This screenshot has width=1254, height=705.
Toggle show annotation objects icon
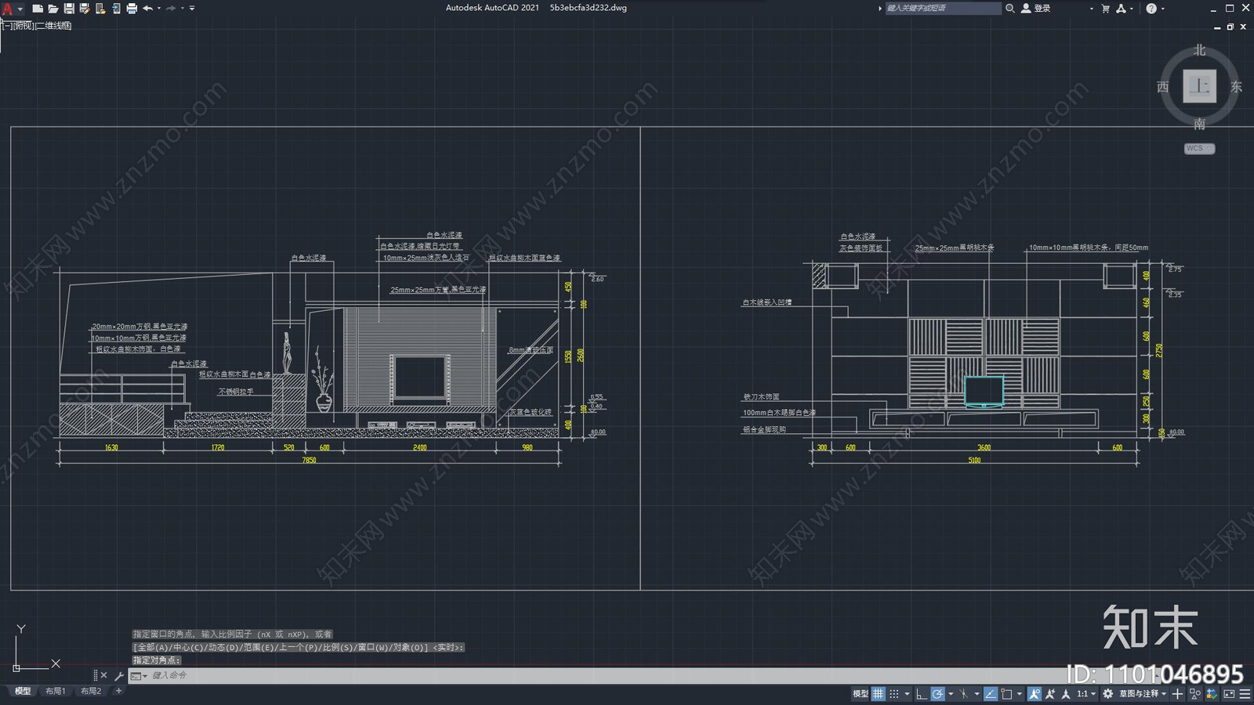[1035, 694]
